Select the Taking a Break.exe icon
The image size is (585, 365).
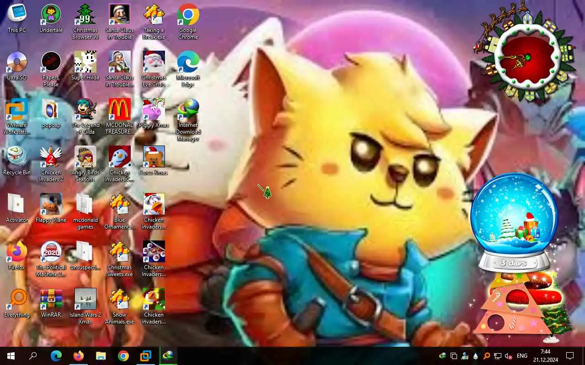(154, 21)
